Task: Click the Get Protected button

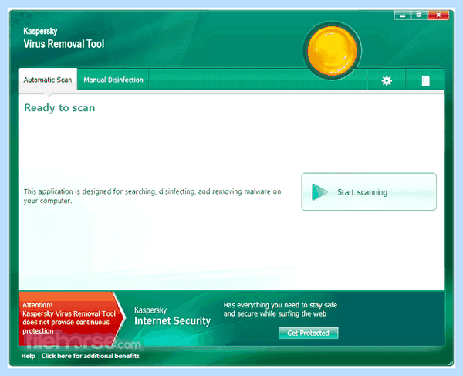Action: pos(308,333)
